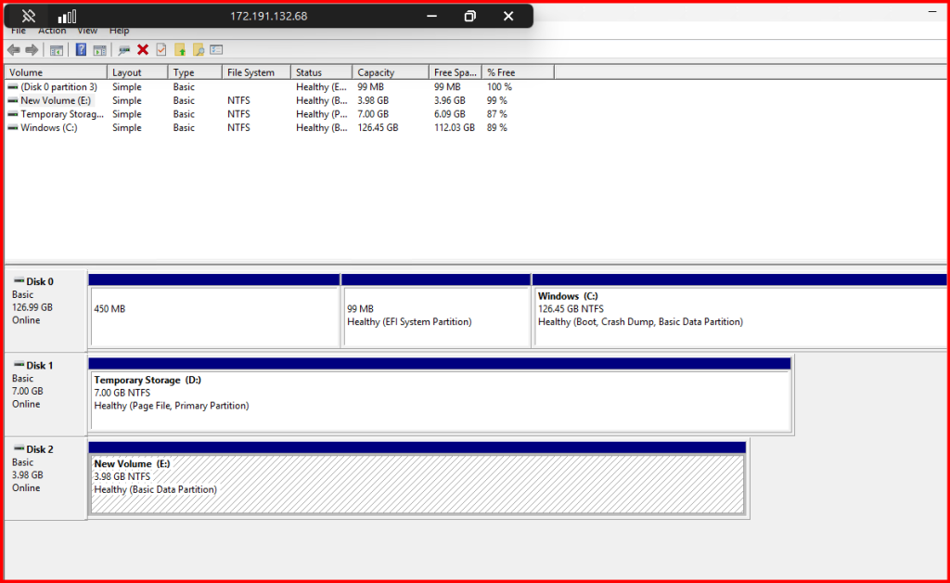Screen dimensions: 950x583
Task: Click the blue Help icon in toolbar
Action: point(82,50)
